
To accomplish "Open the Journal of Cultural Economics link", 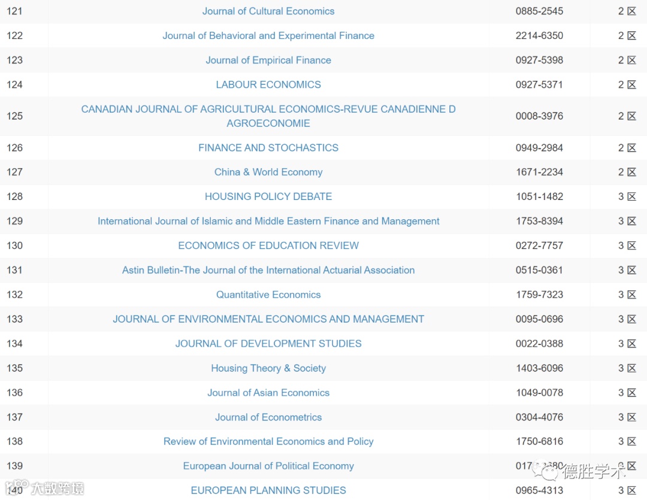I will pyautogui.click(x=268, y=11).
